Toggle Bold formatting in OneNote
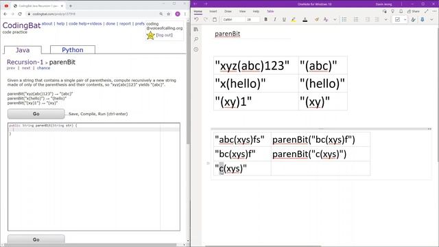This screenshot has width=439, height=247. click(265, 20)
